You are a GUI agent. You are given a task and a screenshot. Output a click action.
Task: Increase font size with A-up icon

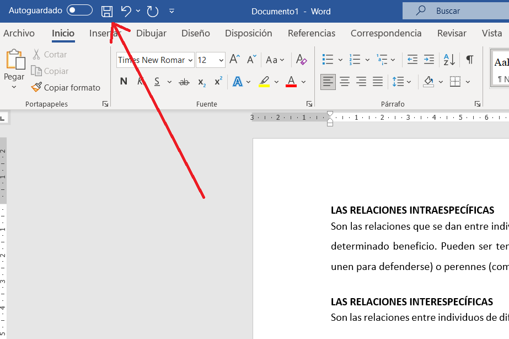(x=234, y=60)
